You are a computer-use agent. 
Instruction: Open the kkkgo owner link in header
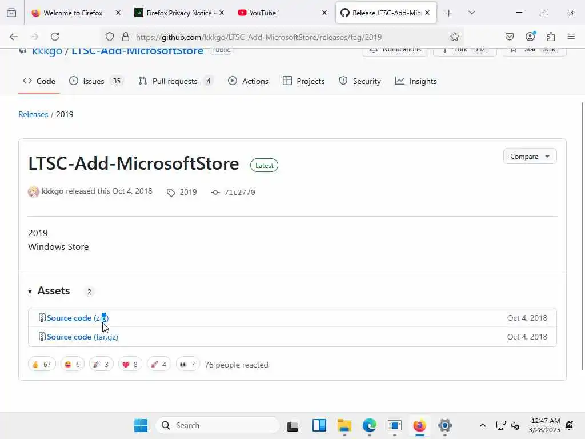click(x=47, y=51)
